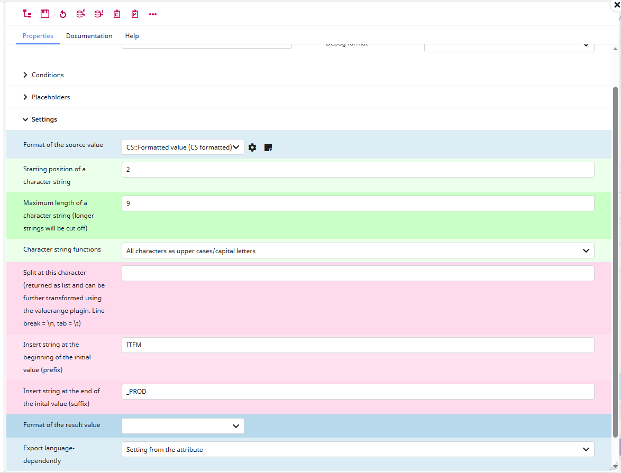Select the tree structure toolbar icon

pos(27,14)
